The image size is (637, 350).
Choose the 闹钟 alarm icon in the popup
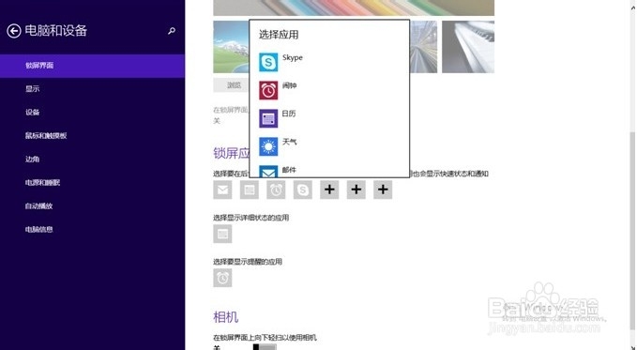tap(268, 90)
